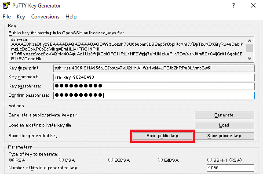Click the Save public key button

pyautogui.click(x=162, y=136)
